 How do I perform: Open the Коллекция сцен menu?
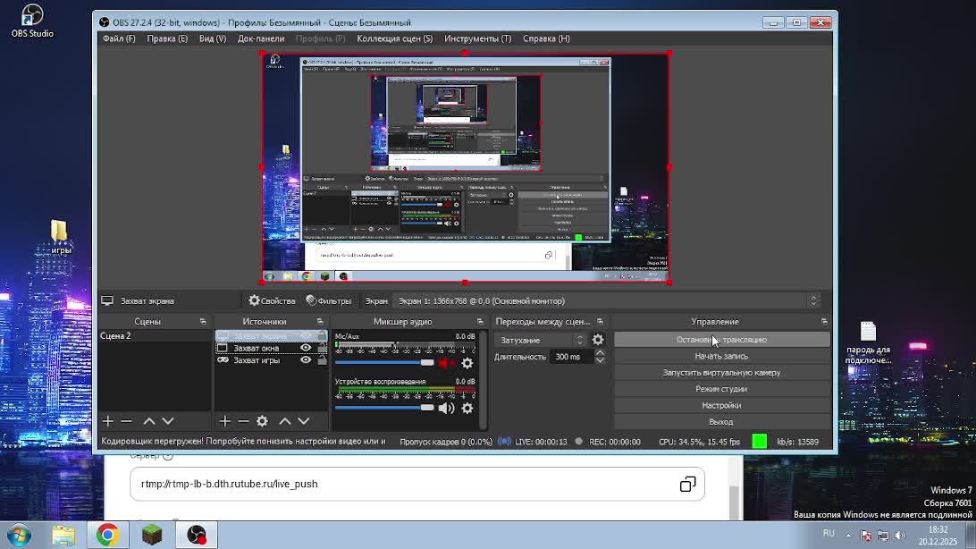pyautogui.click(x=394, y=38)
